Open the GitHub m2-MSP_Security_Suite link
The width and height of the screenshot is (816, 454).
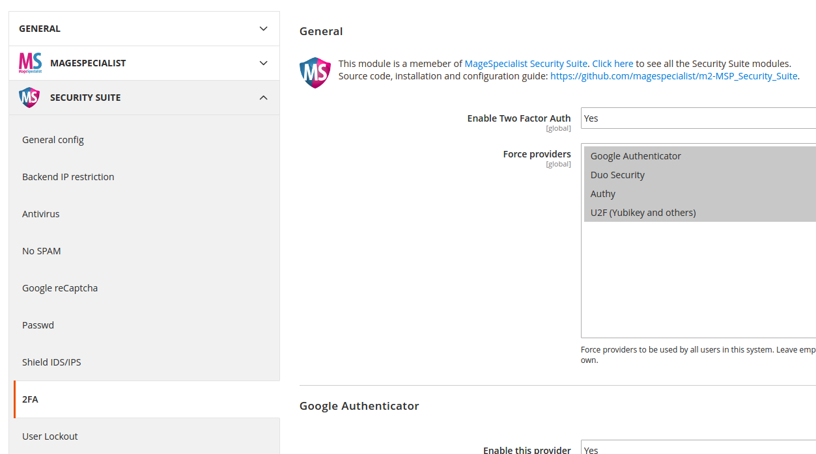click(x=673, y=76)
